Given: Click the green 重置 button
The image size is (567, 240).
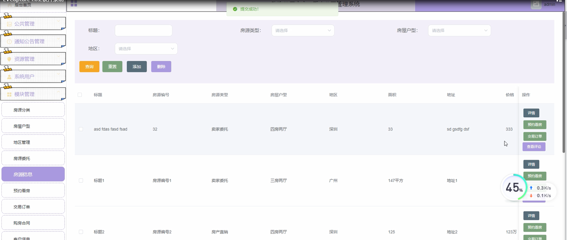Looking at the screenshot, I should point(112,67).
